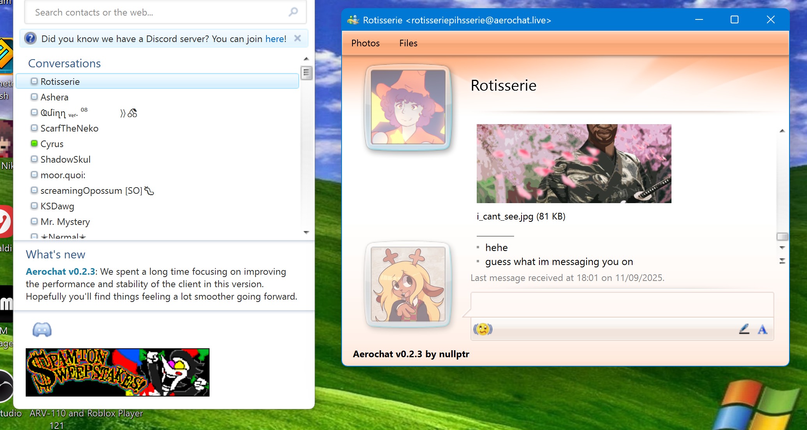Open the i_cant_see.jpg image attachment

tap(574, 163)
